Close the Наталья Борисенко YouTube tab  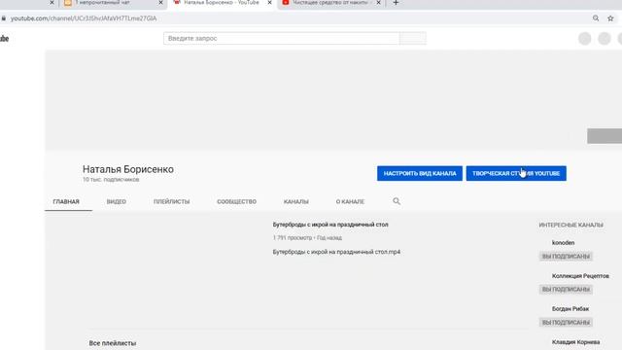click(x=270, y=3)
